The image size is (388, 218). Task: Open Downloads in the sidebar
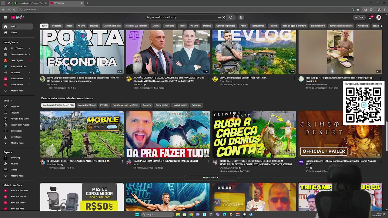tap(17, 137)
